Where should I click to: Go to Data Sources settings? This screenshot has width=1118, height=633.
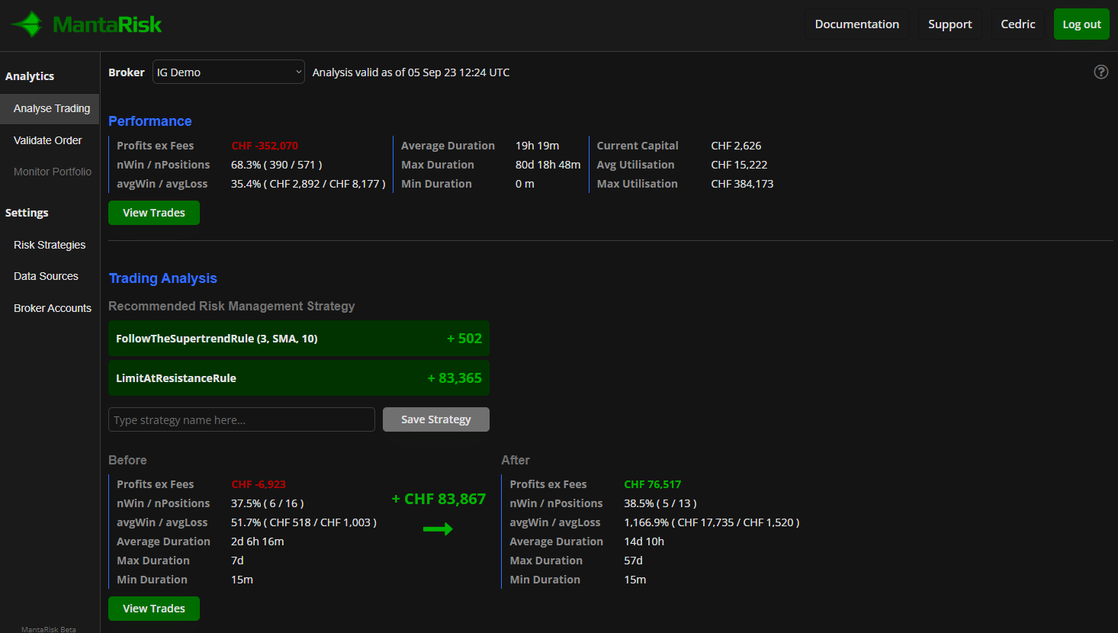tap(46, 276)
